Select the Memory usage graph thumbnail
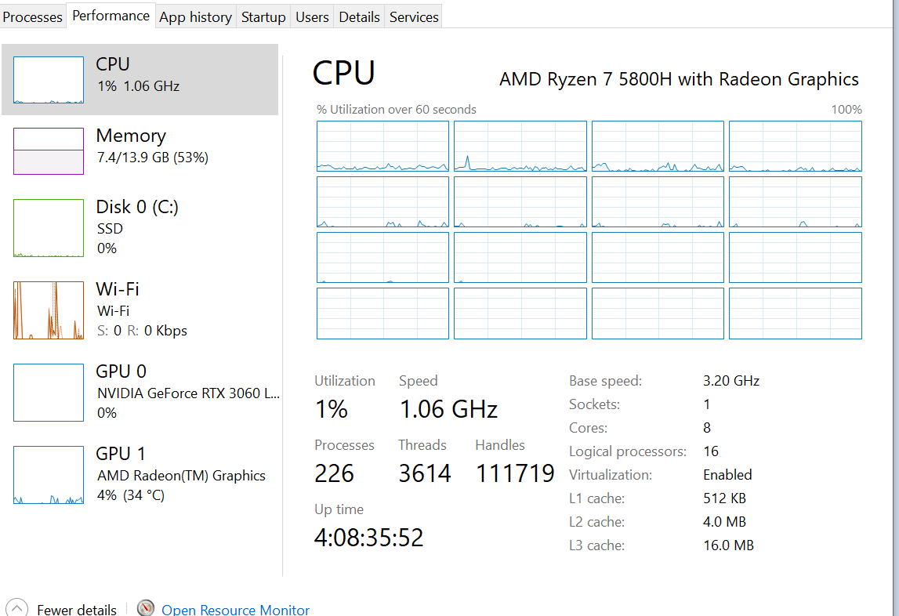Viewport: 899px width, 616px height. click(49, 150)
